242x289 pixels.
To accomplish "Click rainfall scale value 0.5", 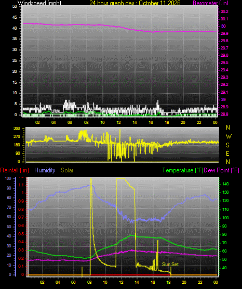I will point(21,234).
